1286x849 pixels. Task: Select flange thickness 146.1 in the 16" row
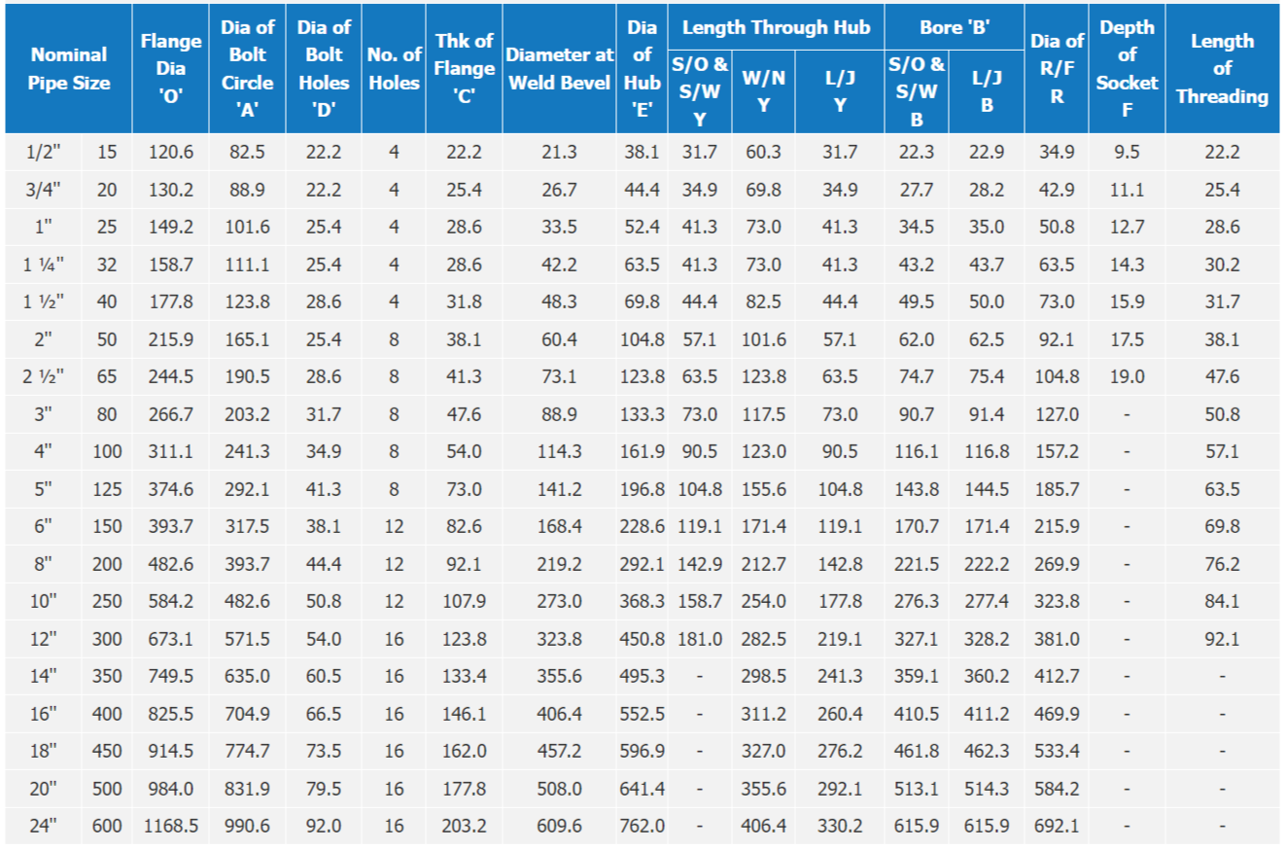point(464,714)
